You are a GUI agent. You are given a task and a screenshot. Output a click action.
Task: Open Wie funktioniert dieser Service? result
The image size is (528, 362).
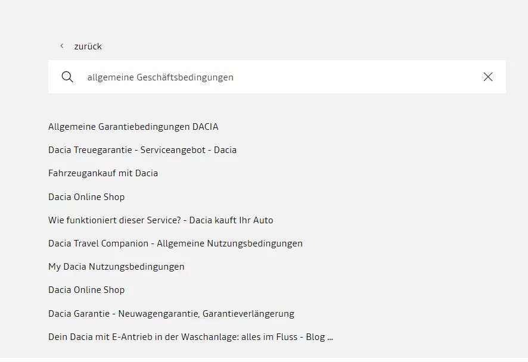pyautogui.click(x=161, y=220)
